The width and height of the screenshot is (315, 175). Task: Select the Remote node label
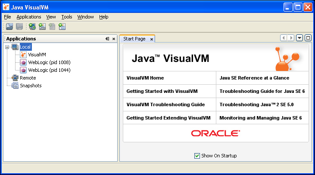[28, 78]
